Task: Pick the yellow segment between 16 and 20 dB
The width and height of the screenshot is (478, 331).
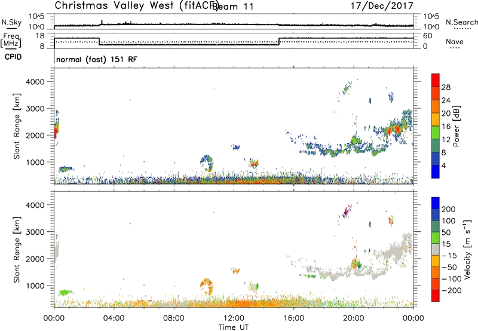Action: (x=436, y=119)
